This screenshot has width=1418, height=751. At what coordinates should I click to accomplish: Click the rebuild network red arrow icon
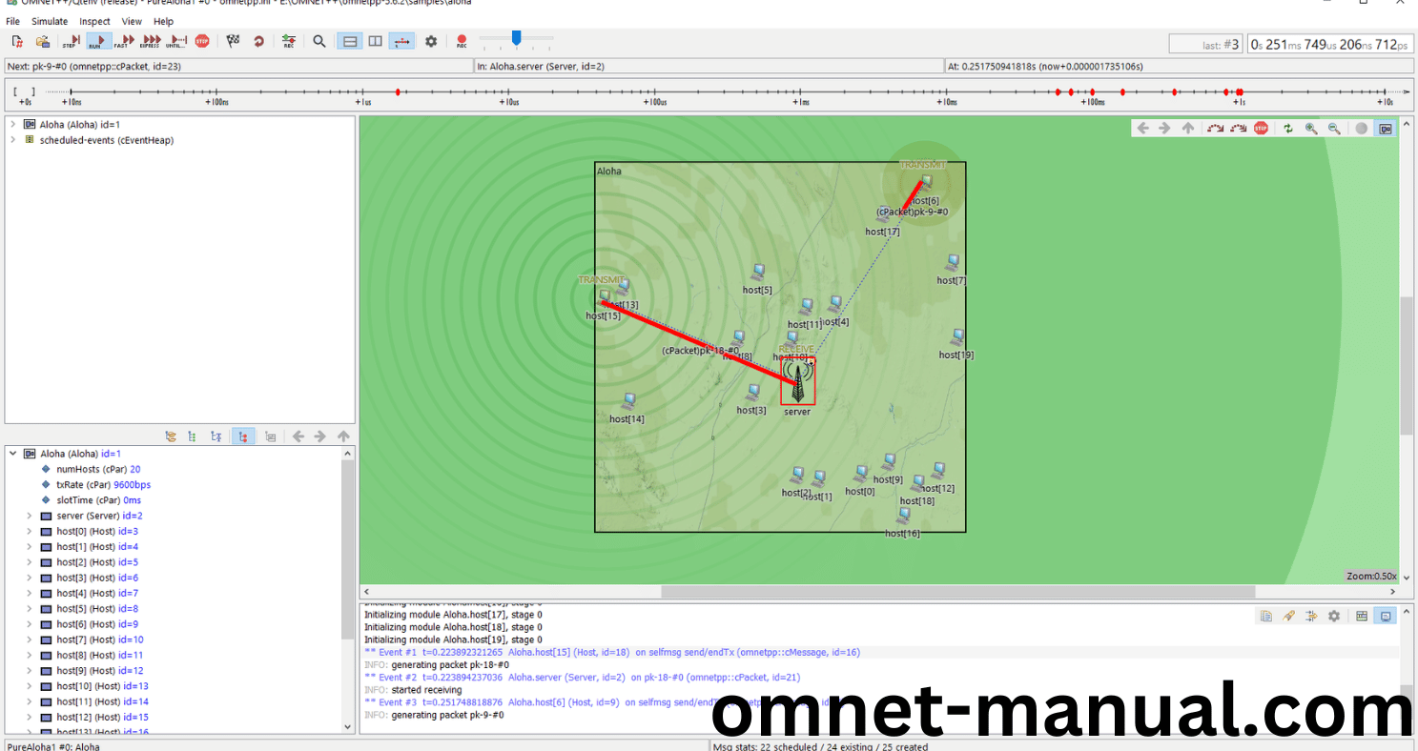(258, 41)
